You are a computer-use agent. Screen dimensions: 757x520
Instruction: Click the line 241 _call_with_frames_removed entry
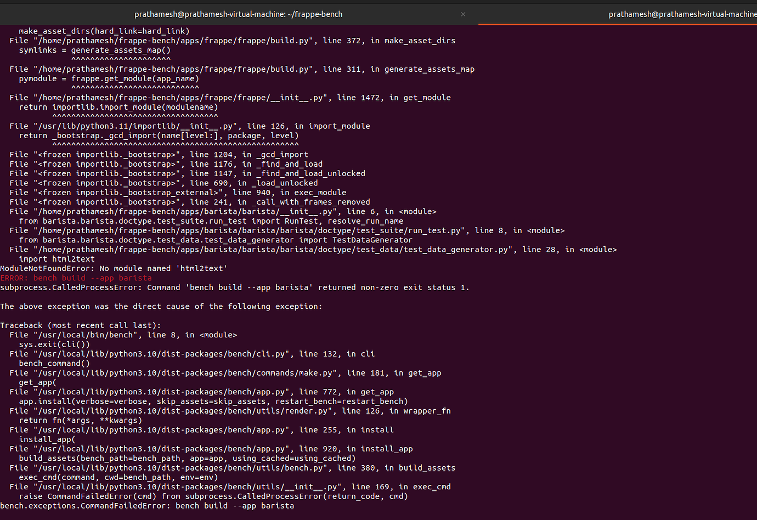pyautogui.click(x=190, y=202)
